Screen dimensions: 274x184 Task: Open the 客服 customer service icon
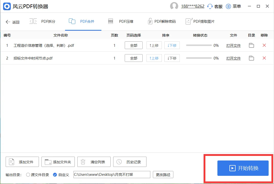click(x=210, y=6)
